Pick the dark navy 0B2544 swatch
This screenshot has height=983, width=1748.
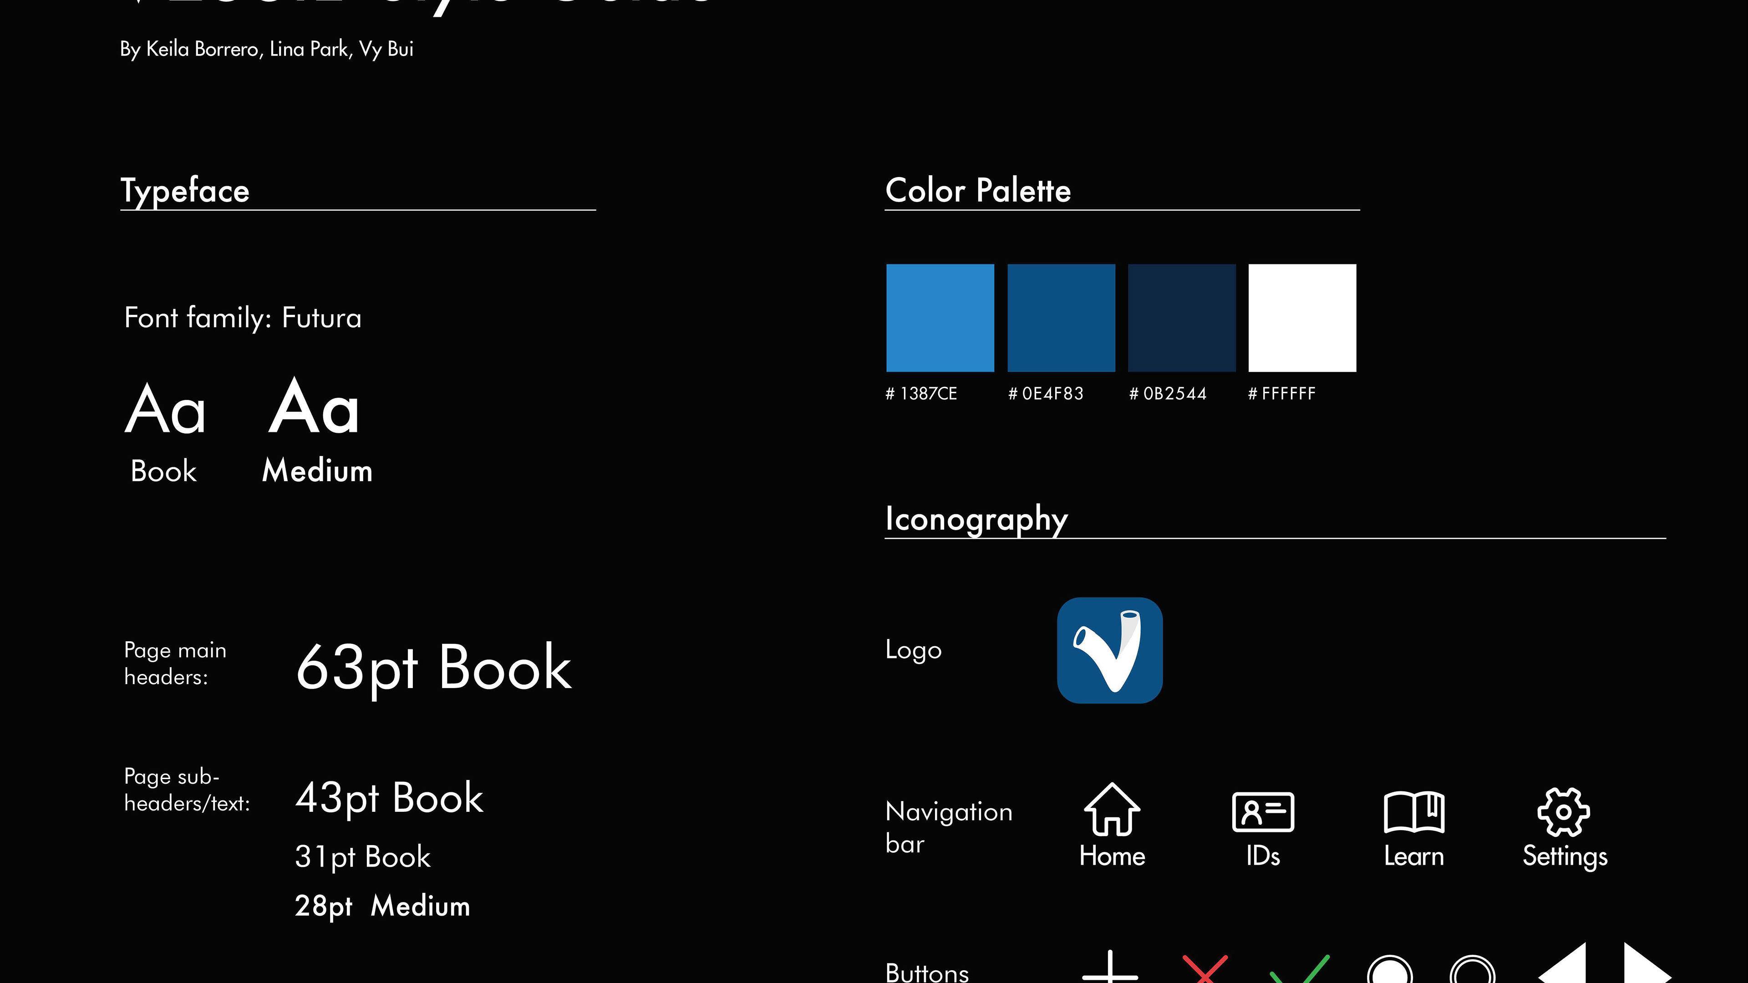[1181, 318]
